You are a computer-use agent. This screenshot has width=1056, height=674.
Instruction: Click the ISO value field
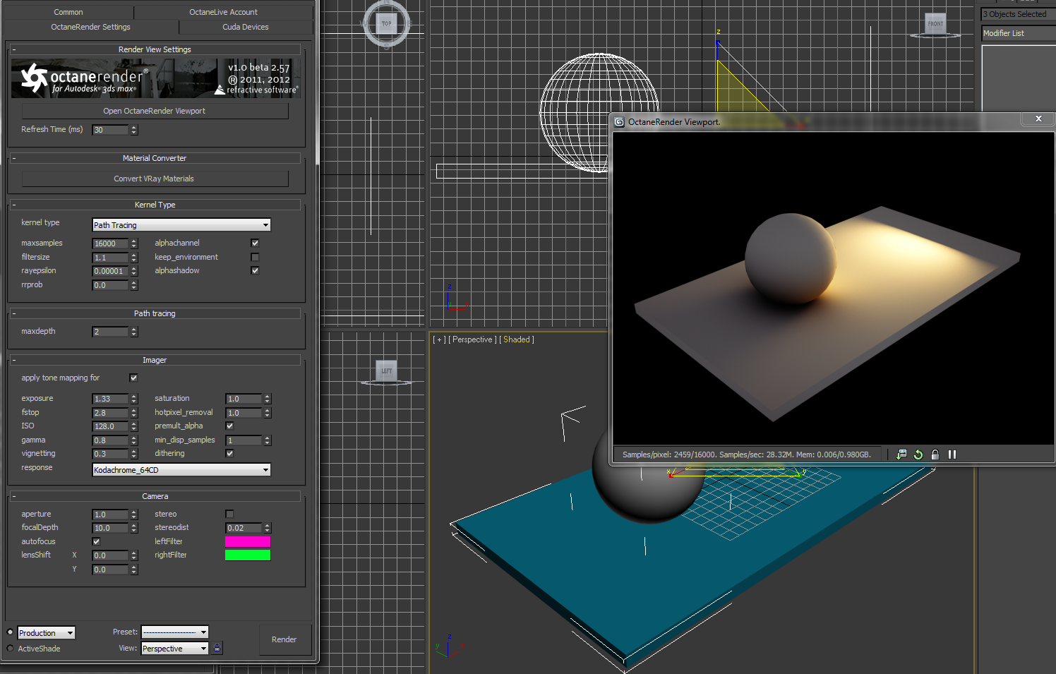(111, 426)
